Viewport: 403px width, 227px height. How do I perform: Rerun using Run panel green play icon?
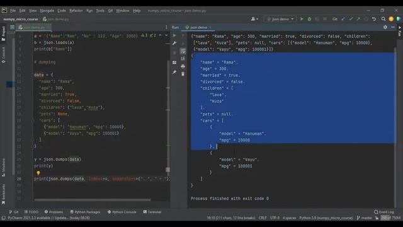(x=174, y=35)
